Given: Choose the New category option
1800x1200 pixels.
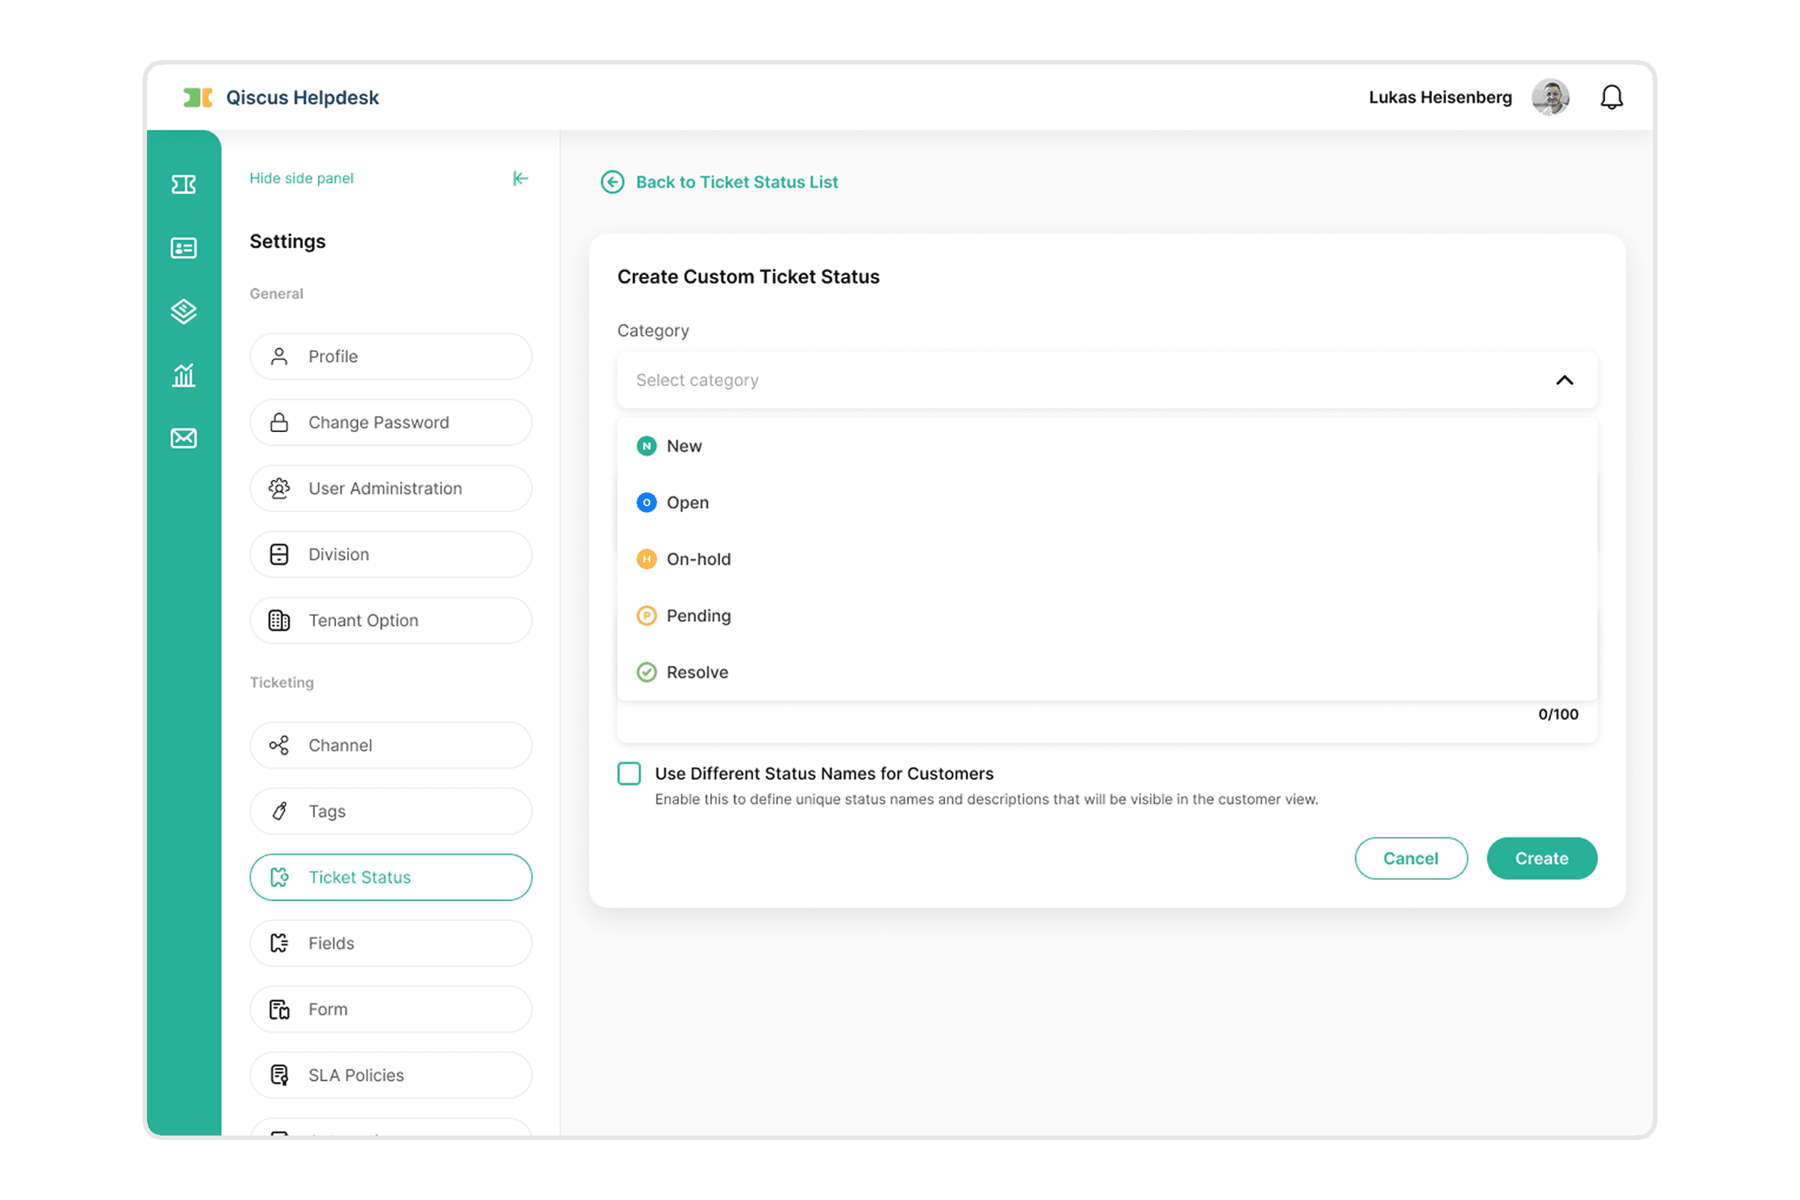Looking at the screenshot, I should tap(683, 446).
